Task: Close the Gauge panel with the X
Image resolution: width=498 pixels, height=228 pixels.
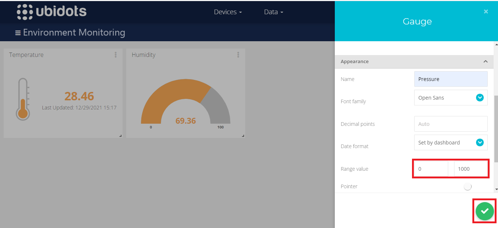Action: [x=486, y=12]
